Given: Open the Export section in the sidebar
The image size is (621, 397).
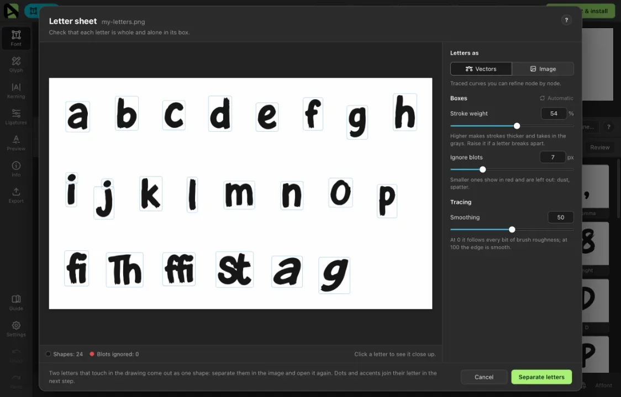Looking at the screenshot, I should coord(16,195).
